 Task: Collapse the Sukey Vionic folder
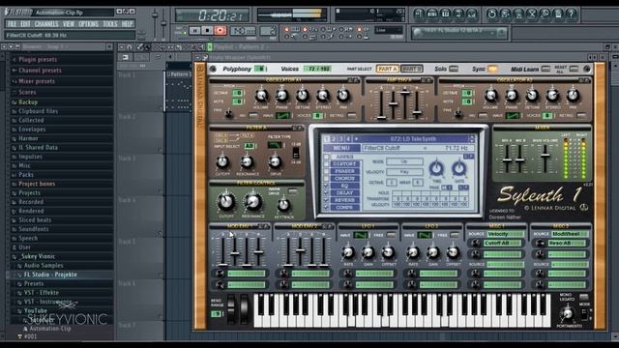click(38, 256)
